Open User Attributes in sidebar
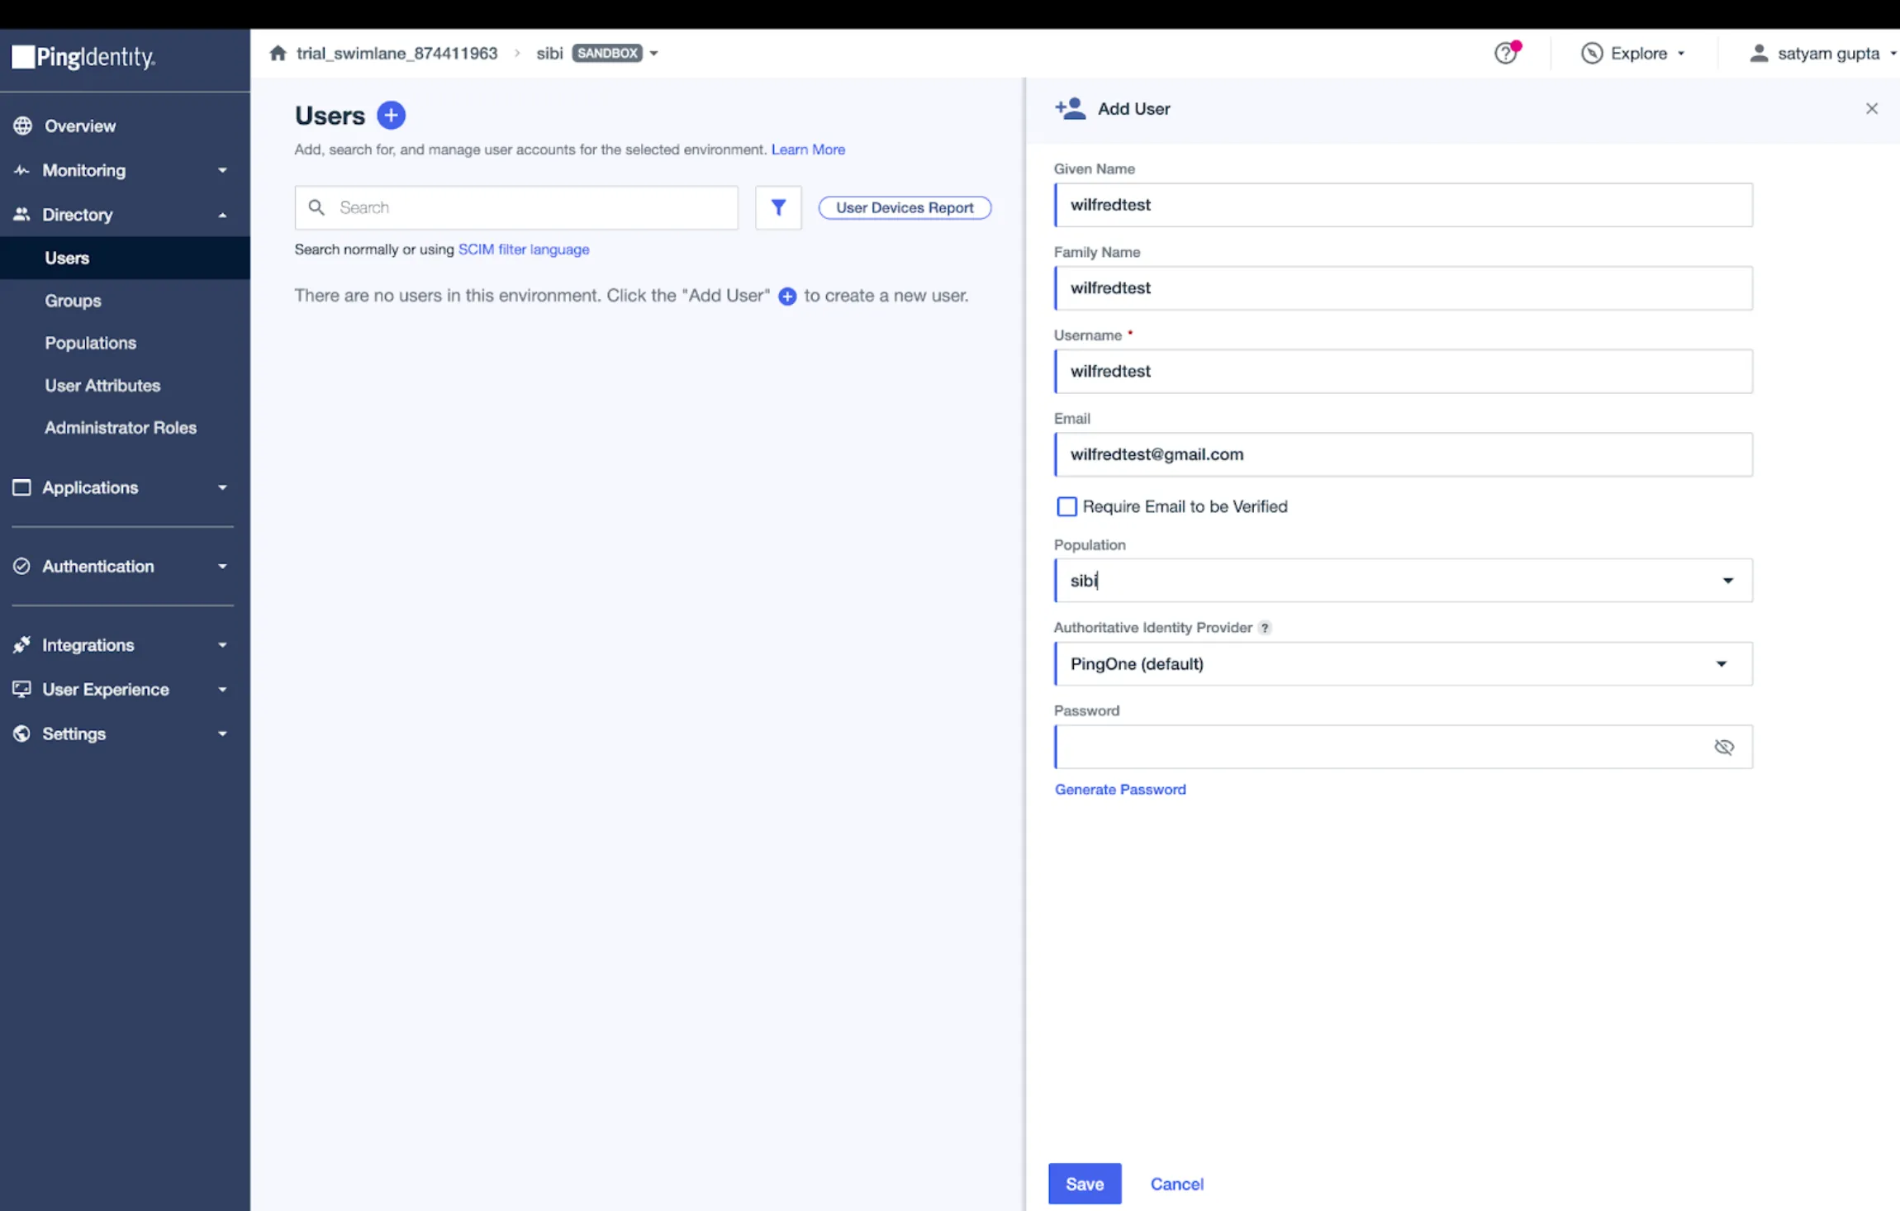The height and width of the screenshot is (1211, 1900). (102, 385)
